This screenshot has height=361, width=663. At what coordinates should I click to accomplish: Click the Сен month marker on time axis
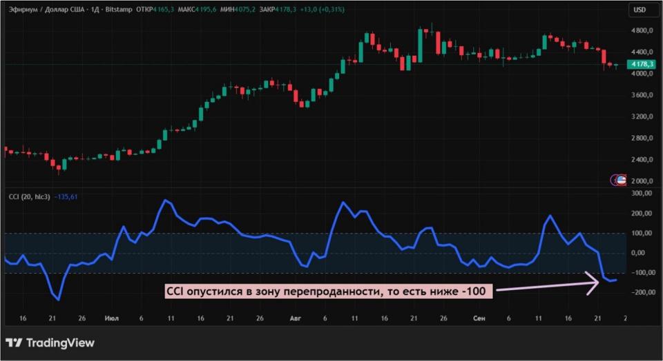click(x=479, y=320)
